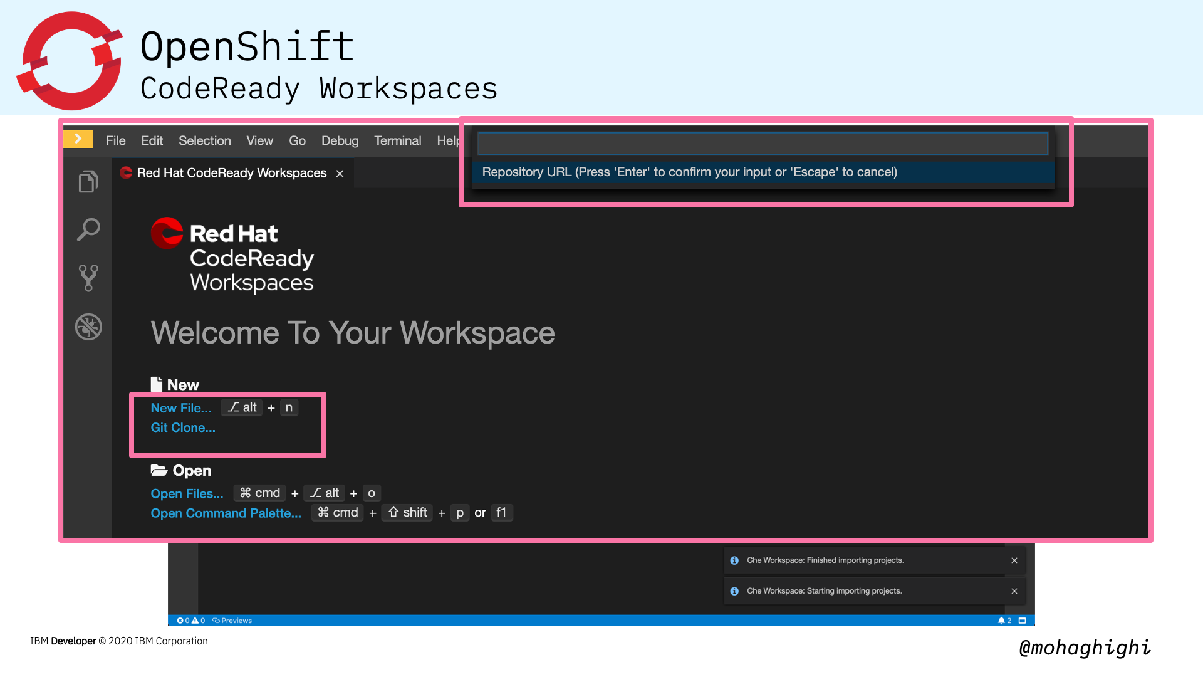
Task: Click the Red Hat CodeReady Workspaces logo
Action: tap(232, 256)
